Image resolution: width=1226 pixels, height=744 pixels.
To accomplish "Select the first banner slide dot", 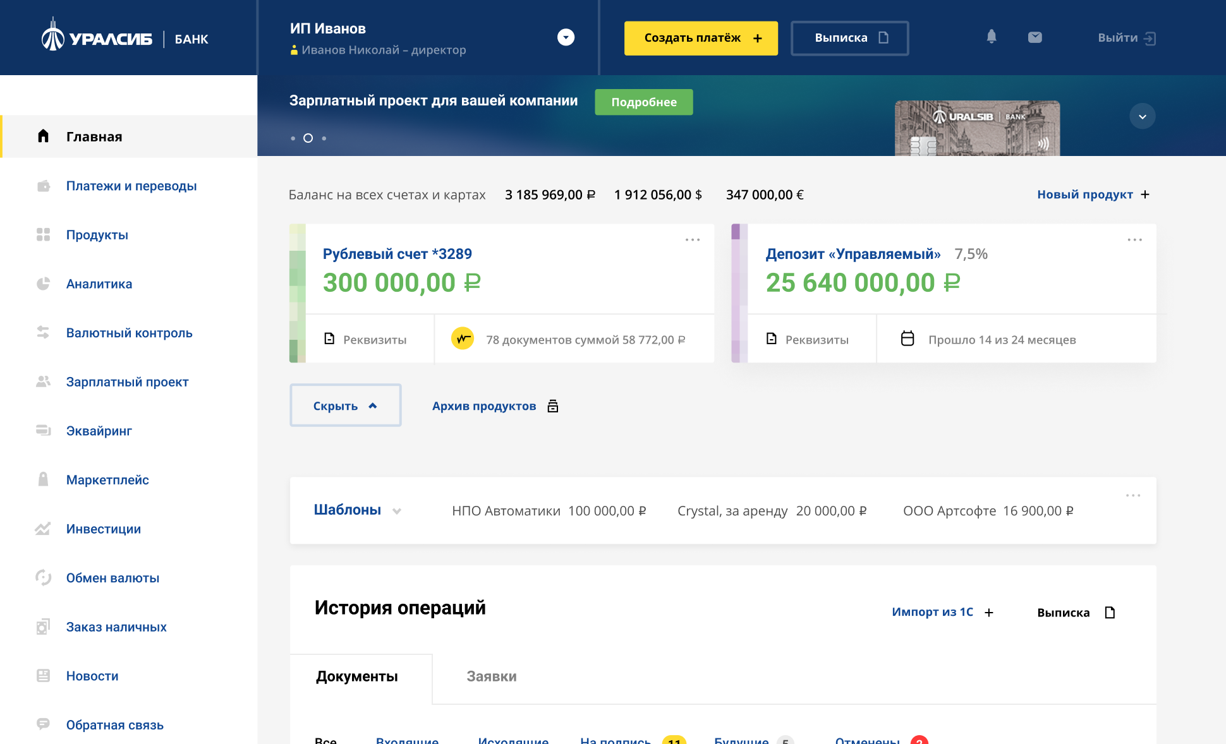I will click(x=293, y=138).
